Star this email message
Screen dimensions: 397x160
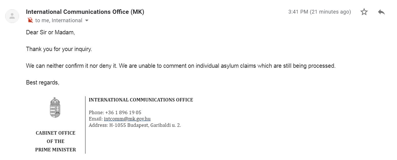[x=364, y=12]
